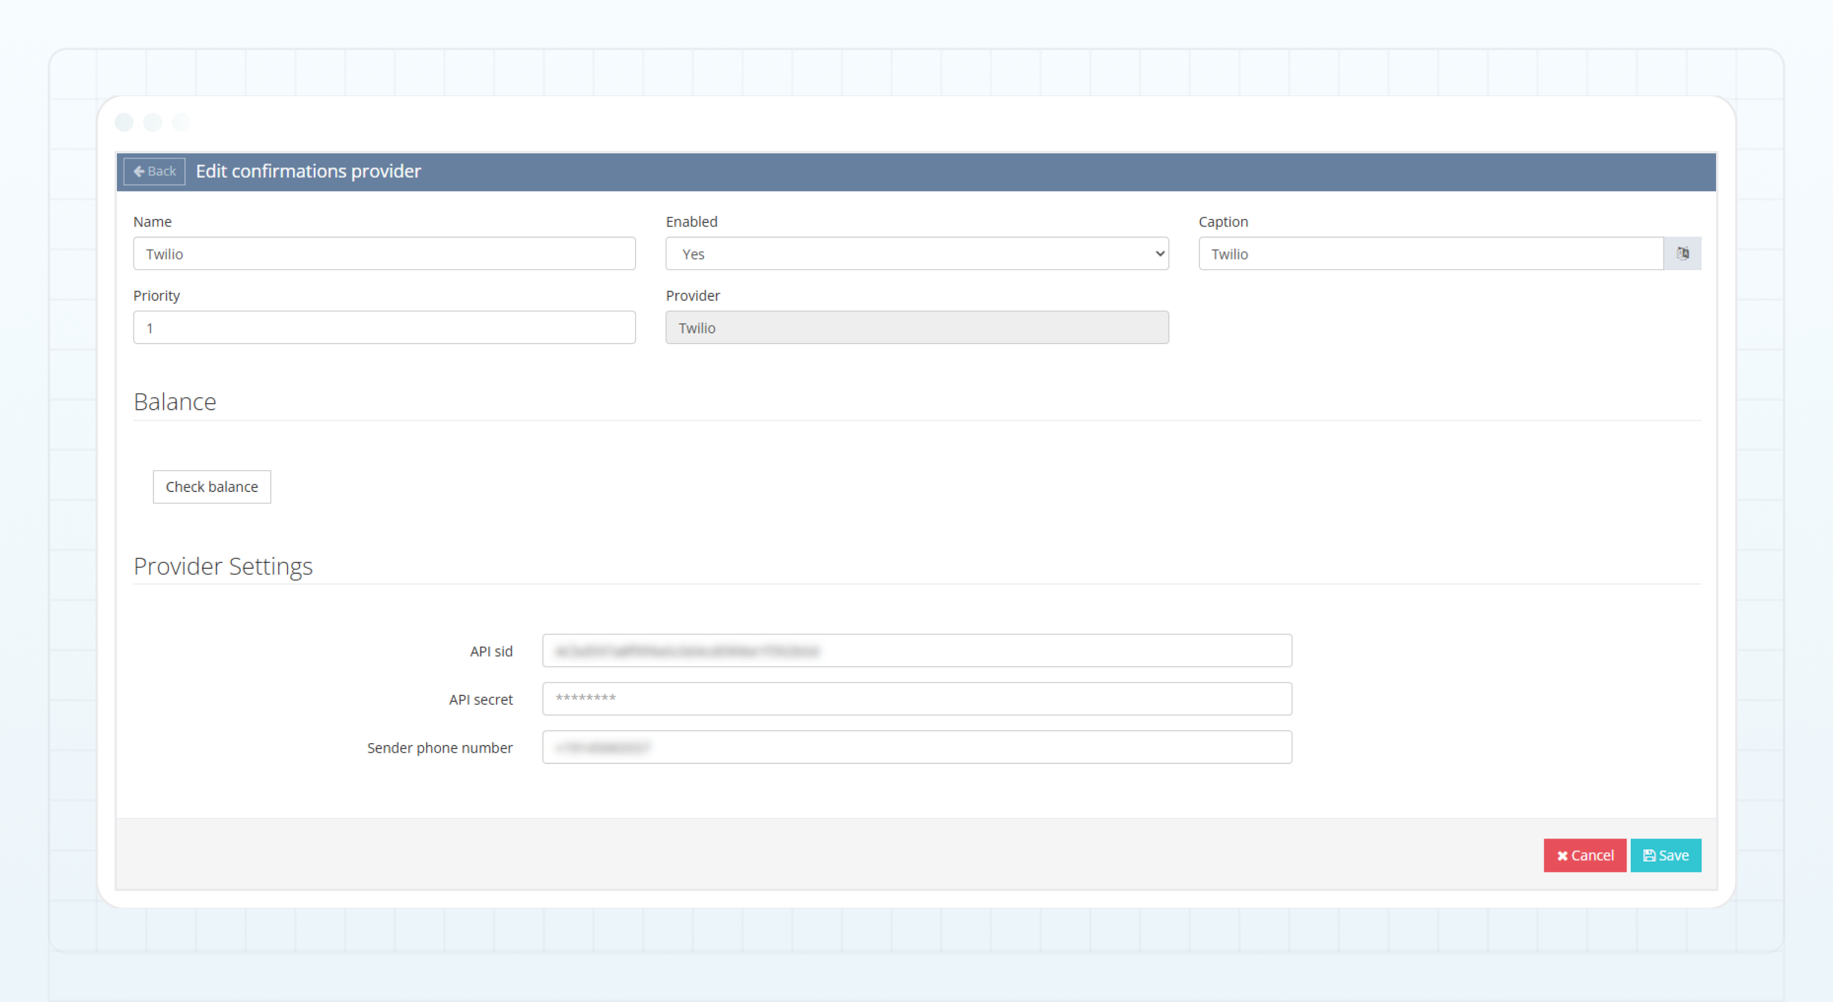Click inside the Name field showing Twilio
Image resolution: width=1833 pixels, height=1002 pixels.
[384, 253]
